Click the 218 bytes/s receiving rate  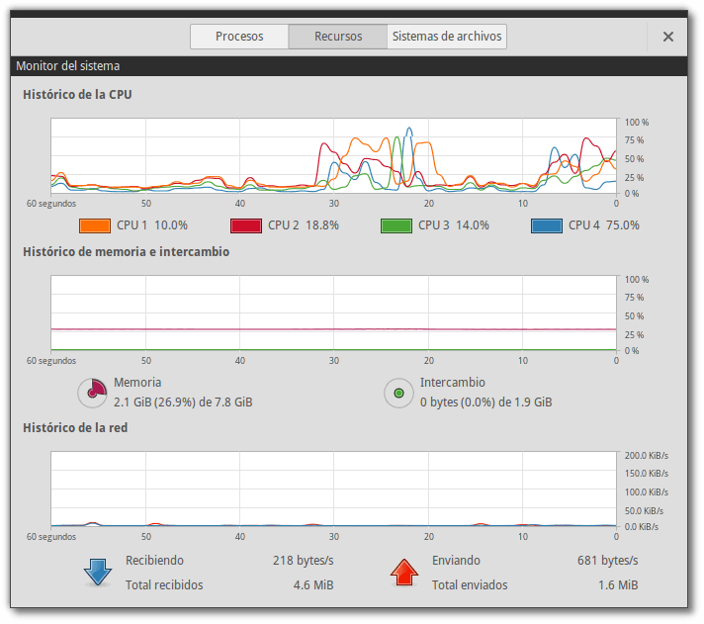[304, 561]
